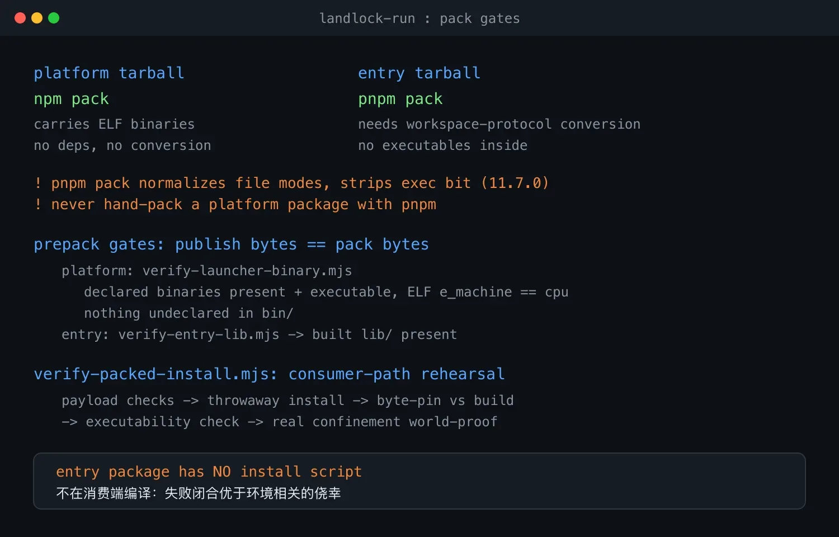
Task: Click the warning about pnpm stripping exec bit
Action: click(291, 183)
